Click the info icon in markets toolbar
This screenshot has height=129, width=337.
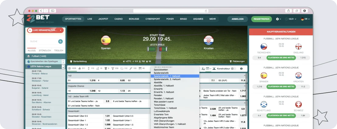click(x=241, y=69)
